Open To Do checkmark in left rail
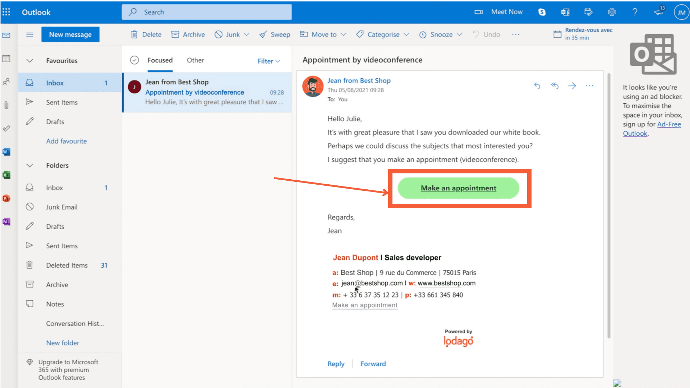 click(6, 128)
